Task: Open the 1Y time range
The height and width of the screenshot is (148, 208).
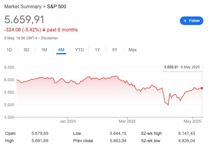Action: (97, 50)
